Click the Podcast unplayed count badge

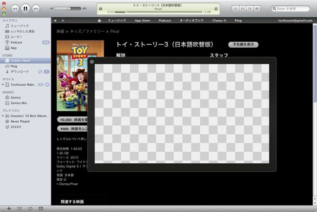[46, 42]
